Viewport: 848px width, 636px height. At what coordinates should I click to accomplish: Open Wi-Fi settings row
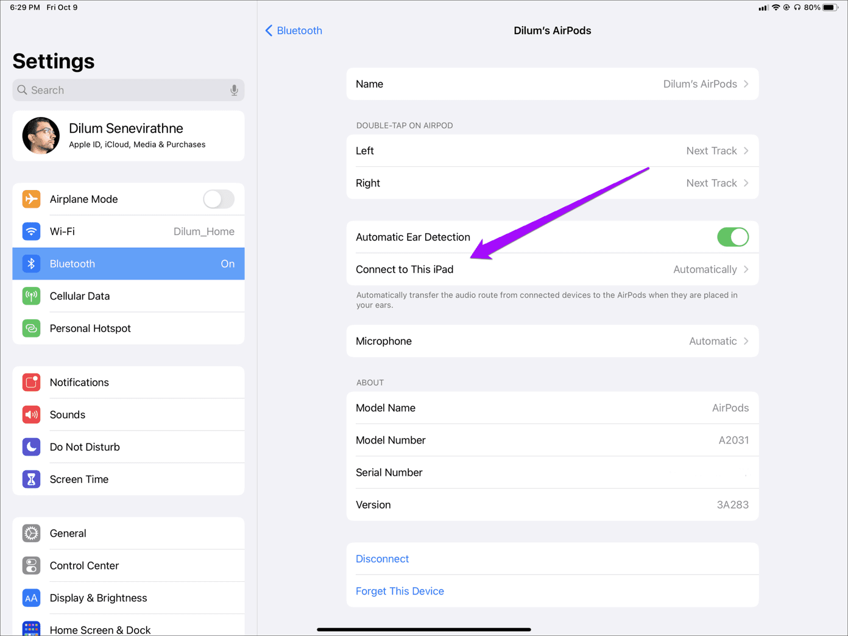click(x=129, y=231)
